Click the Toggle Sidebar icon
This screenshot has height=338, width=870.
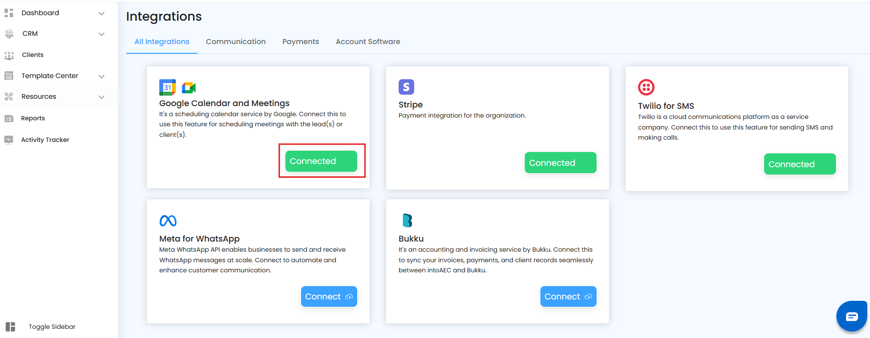(x=10, y=327)
